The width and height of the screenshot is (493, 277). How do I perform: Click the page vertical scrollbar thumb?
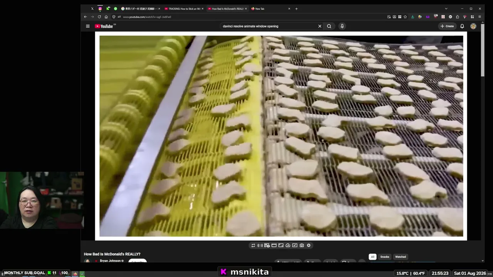tap(483, 50)
